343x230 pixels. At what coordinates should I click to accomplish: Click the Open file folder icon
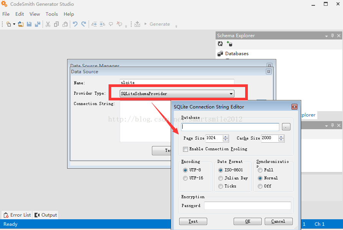(21, 24)
